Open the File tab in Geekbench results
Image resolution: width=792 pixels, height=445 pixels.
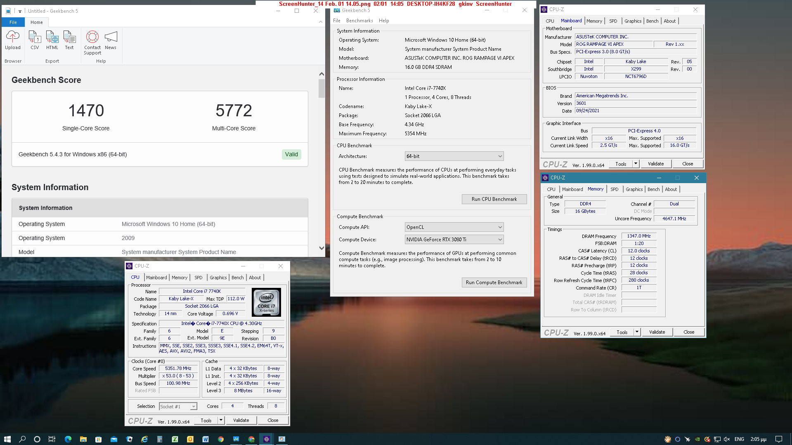click(13, 22)
